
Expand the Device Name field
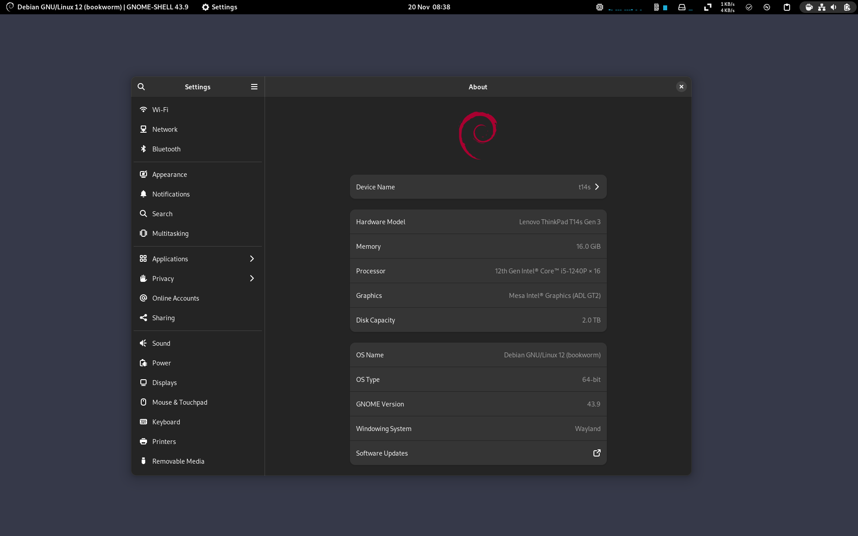pyautogui.click(x=597, y=187)
